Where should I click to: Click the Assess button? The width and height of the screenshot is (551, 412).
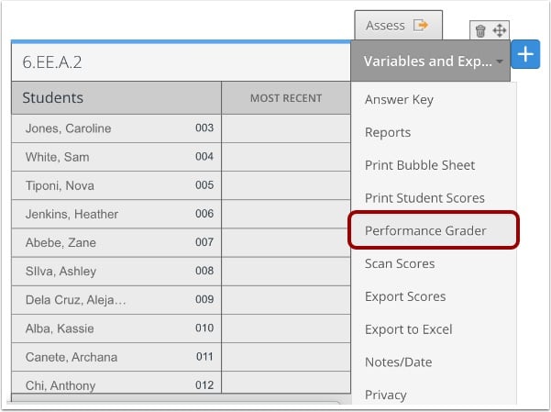[x=398, y=26]
